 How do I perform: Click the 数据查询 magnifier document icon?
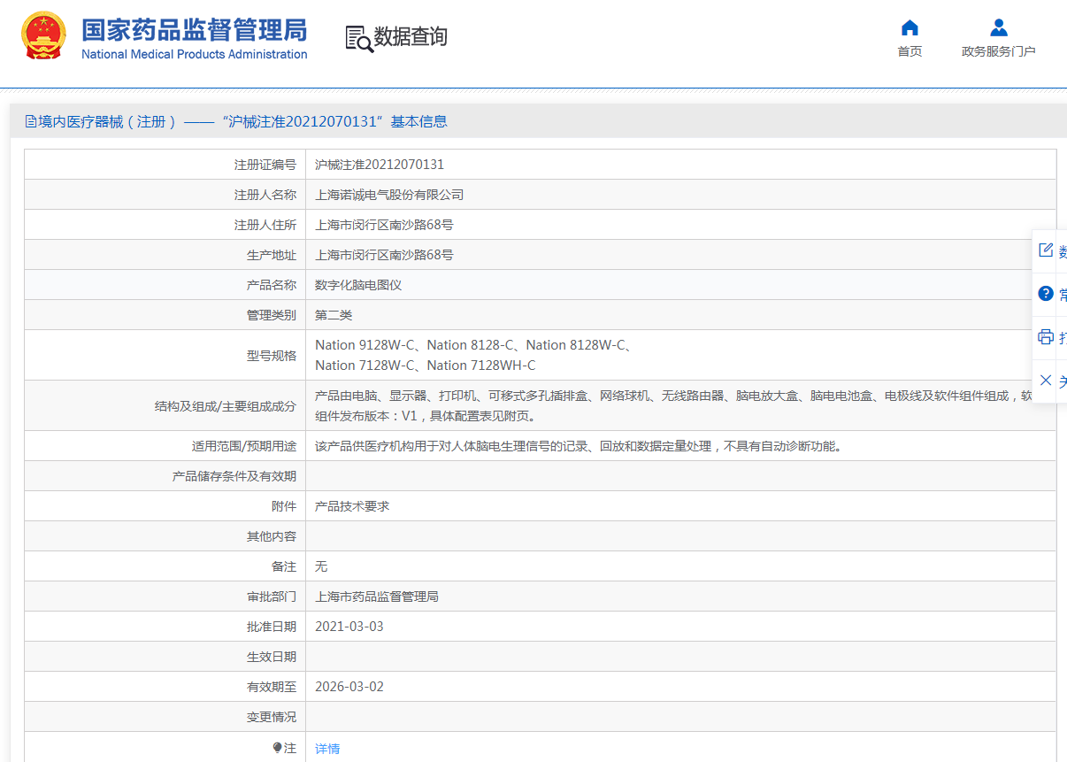pos(358,38)
